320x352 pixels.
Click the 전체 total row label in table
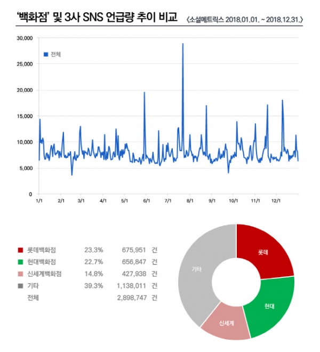tap(33, 298)
